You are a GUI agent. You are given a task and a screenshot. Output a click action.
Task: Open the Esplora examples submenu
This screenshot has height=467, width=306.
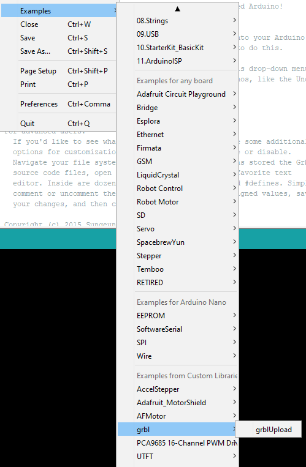(178, 121)
